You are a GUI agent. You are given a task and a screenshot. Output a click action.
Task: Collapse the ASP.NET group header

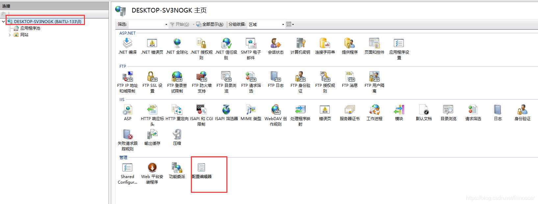tap(127, 33)
